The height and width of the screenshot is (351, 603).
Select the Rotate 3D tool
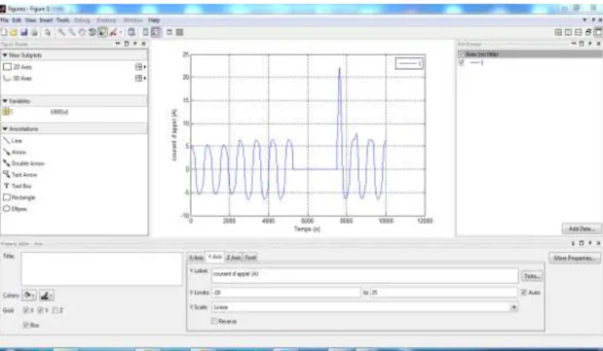point(93,33)
